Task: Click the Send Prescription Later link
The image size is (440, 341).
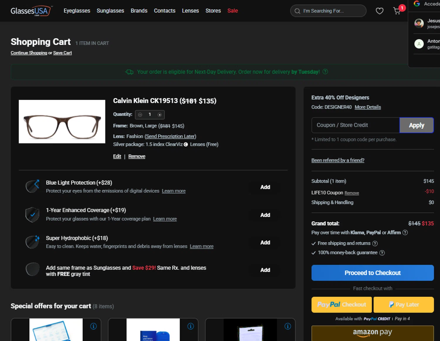Action: click(x=170, y=136)
